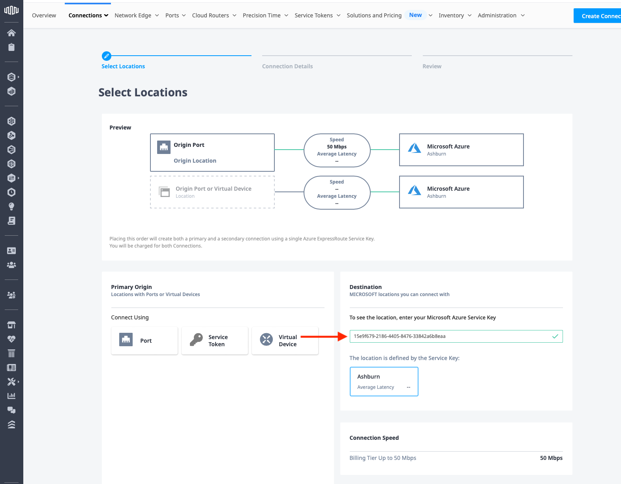Open the users-with-gear settings sidebar icon
The height and width of the screenshot is (484, 621).
pyautogui.click(x=11, y=295)
